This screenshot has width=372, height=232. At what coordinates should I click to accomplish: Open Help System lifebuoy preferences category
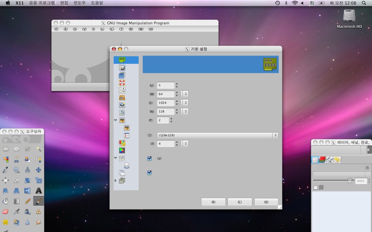click(122, 83)
